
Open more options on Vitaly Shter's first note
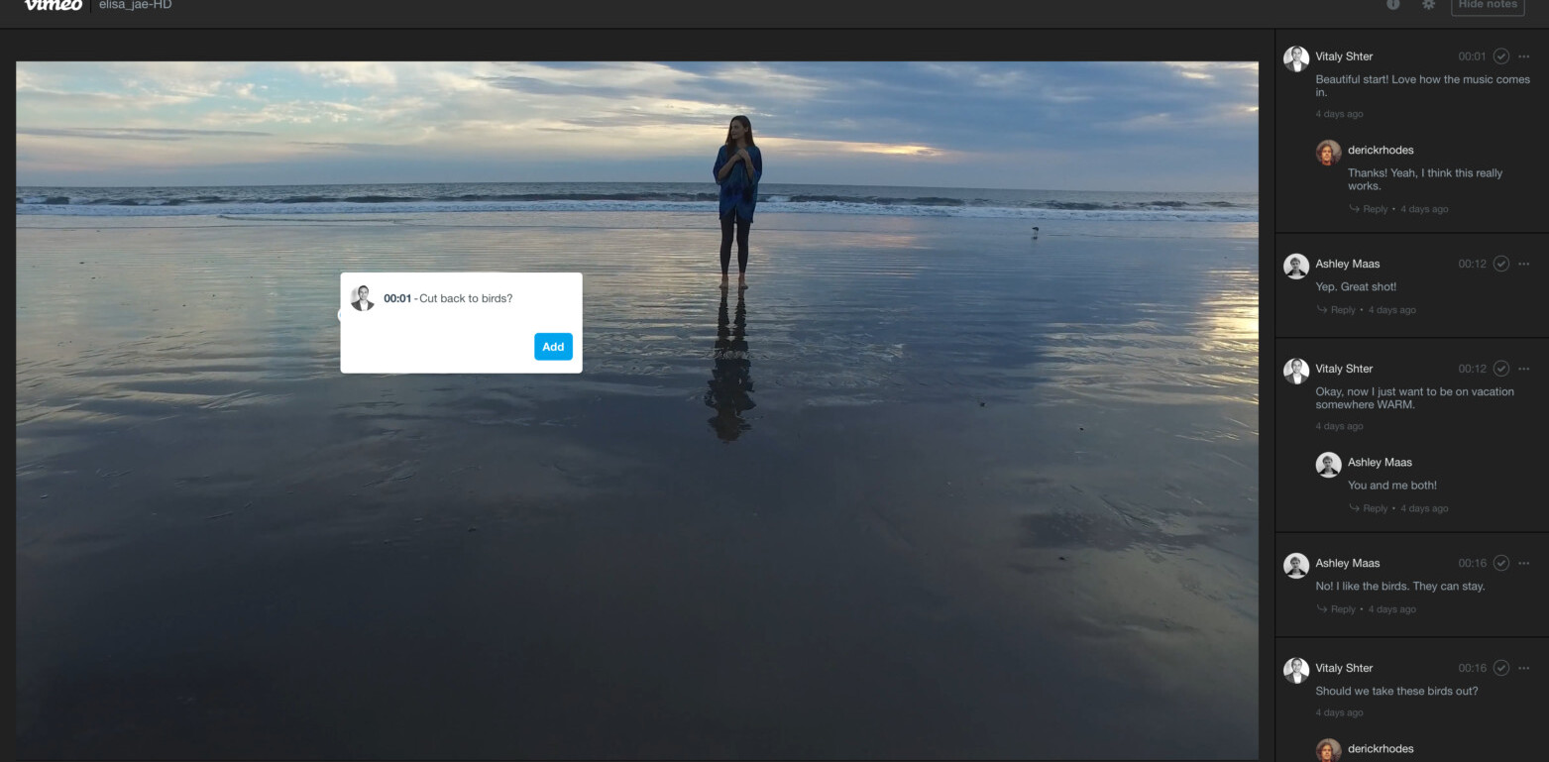(x=1524, y=56)
